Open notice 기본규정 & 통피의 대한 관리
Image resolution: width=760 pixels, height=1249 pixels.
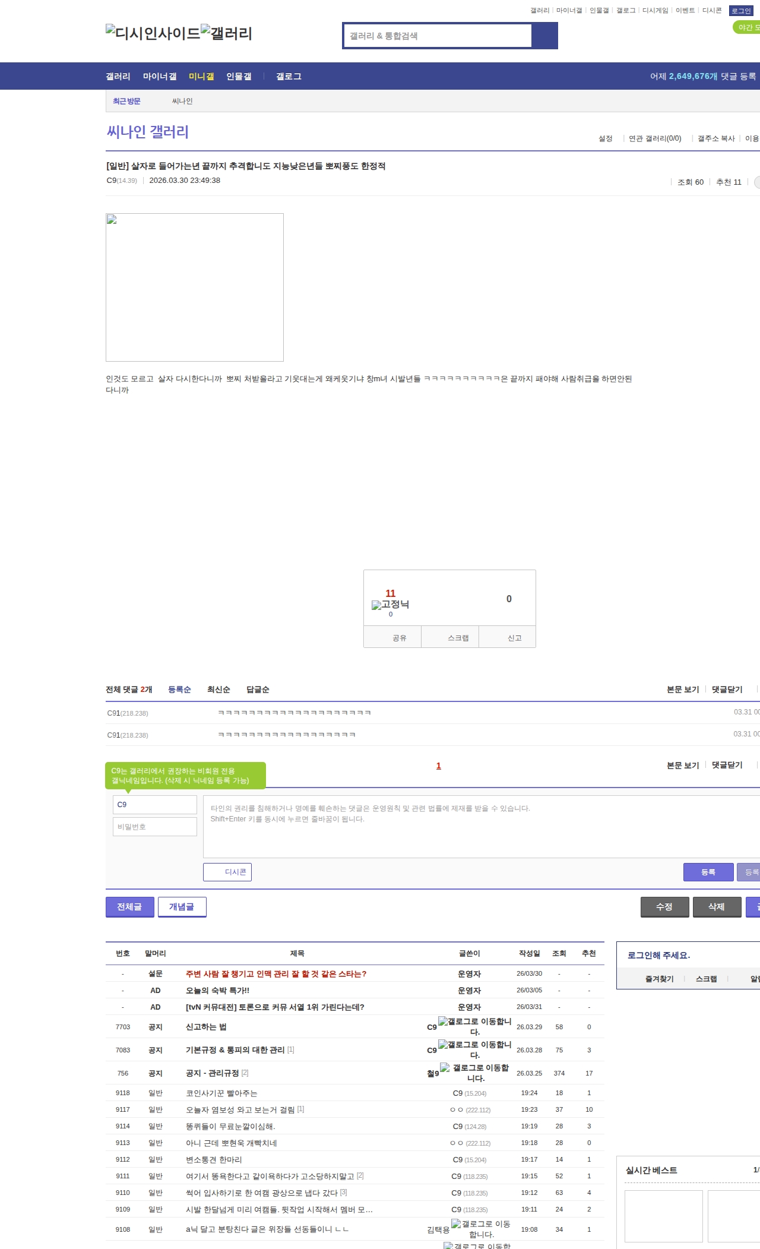(x=235, y=1050)
